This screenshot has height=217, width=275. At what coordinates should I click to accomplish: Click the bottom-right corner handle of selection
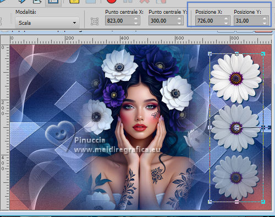tap(263, 202)
